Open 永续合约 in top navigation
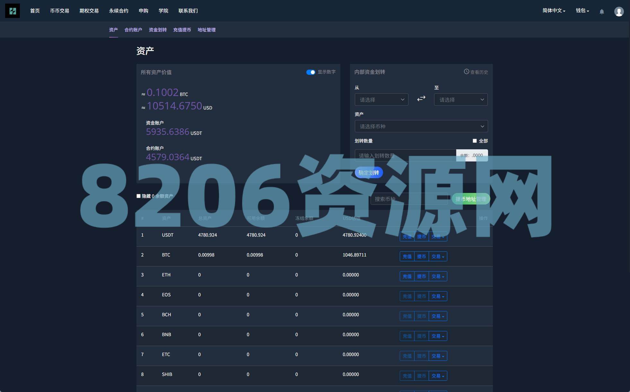630x392 pixels. [x=118, y=11]
